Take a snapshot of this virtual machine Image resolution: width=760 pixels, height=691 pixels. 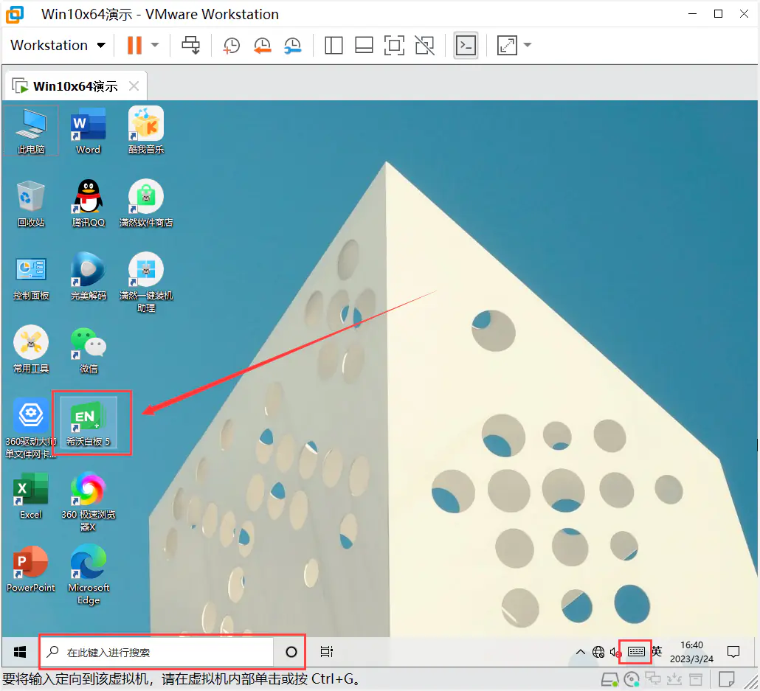[x=231, y=46]
